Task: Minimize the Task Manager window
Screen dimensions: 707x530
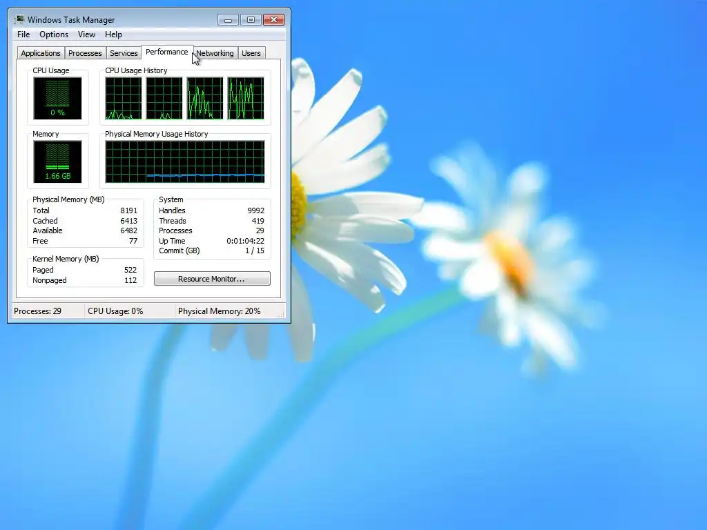Action: 228,20
